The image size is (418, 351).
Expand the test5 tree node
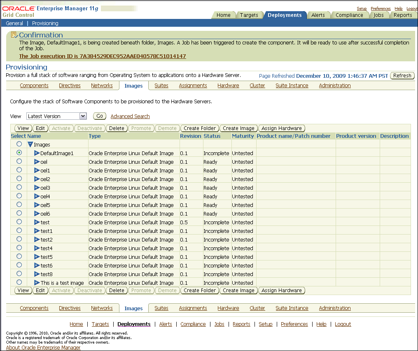tap(37, 257)
